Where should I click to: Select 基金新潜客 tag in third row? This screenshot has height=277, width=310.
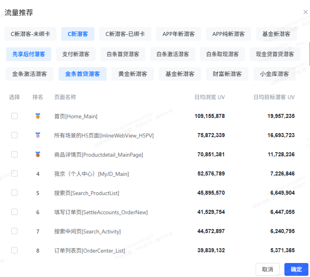[180, 74]
